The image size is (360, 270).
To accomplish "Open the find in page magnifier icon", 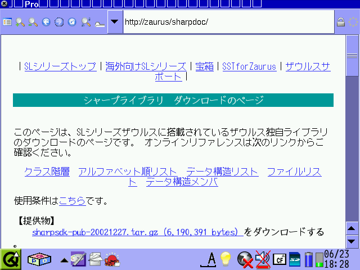I will (x=86, y=22).
